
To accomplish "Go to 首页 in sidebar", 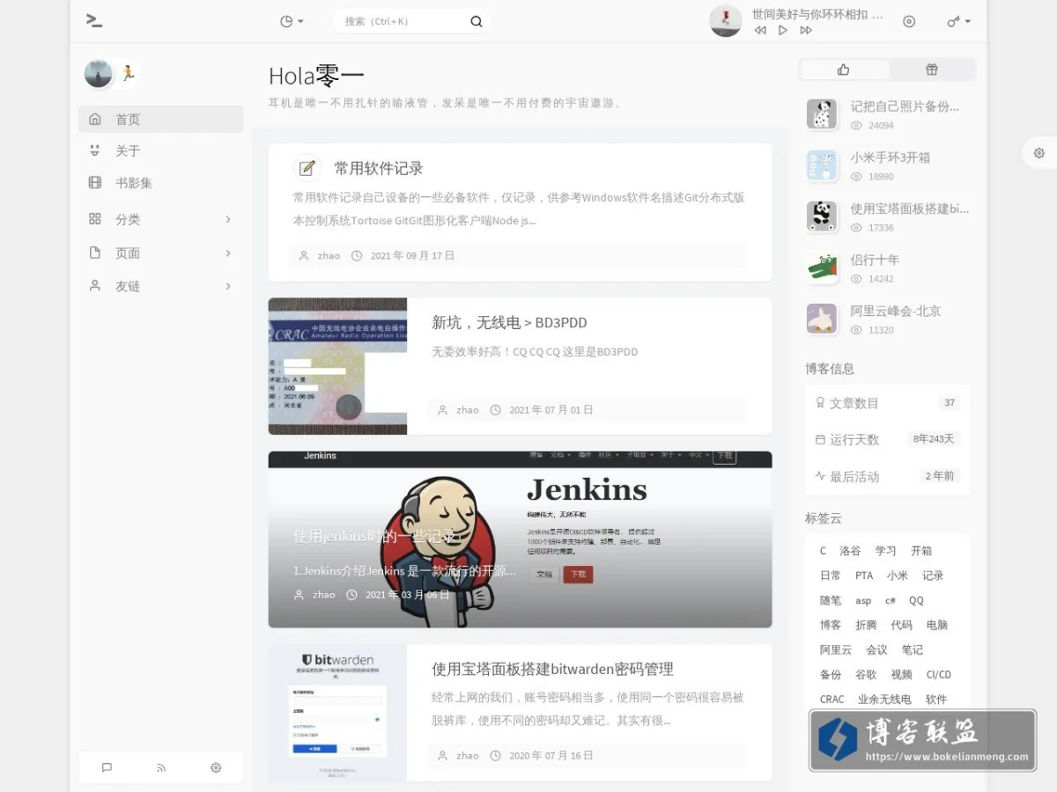I will (x=160, y=119).
